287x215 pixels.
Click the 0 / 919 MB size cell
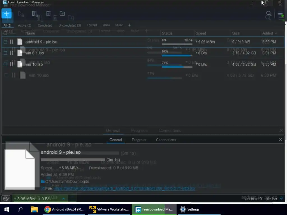click(241, 42)
